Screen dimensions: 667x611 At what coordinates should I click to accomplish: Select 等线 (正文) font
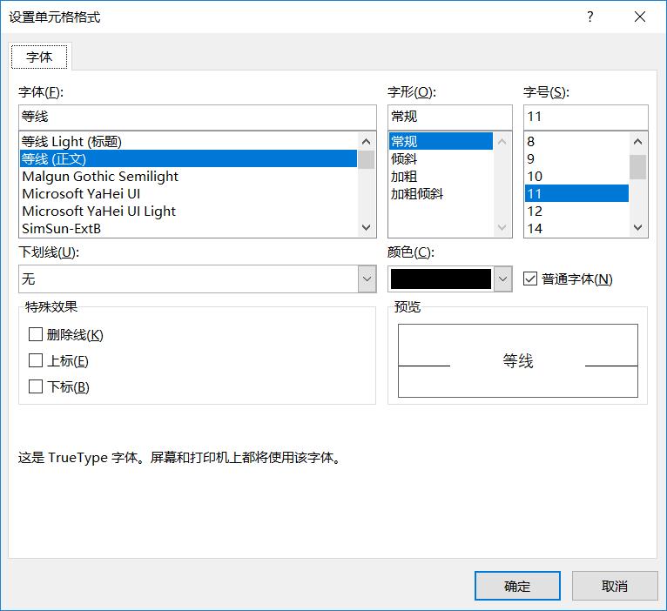[188, 158]
